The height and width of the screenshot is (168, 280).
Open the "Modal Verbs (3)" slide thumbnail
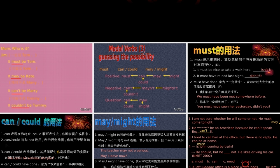point(140,78)
